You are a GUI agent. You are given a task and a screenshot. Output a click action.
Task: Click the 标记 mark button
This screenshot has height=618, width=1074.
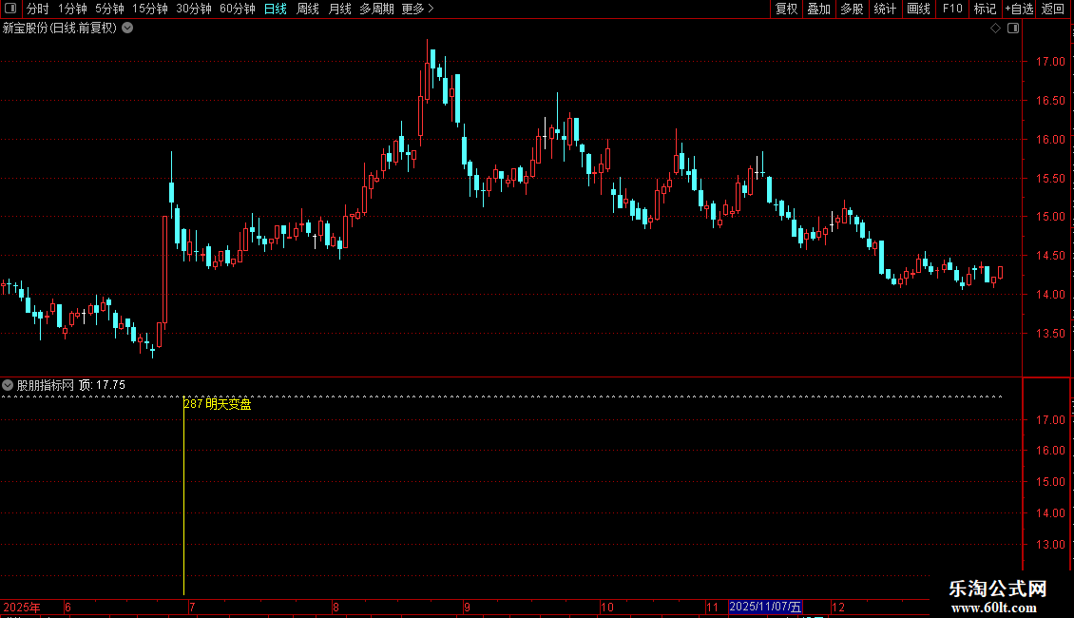tap(985, 9)
